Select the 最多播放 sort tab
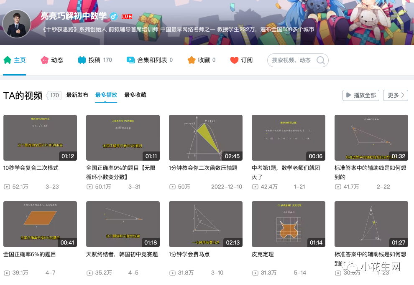The width and height of the screenshot is (414, 285). (106, 95)
